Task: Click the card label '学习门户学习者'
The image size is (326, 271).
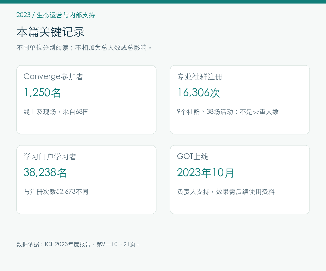Action: tap(50, 157)
